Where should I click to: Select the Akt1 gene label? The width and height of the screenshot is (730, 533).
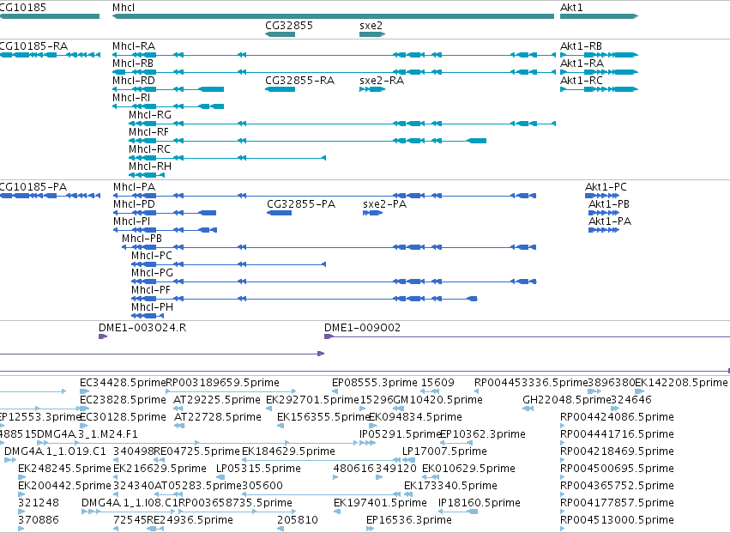tap(571, 8)
